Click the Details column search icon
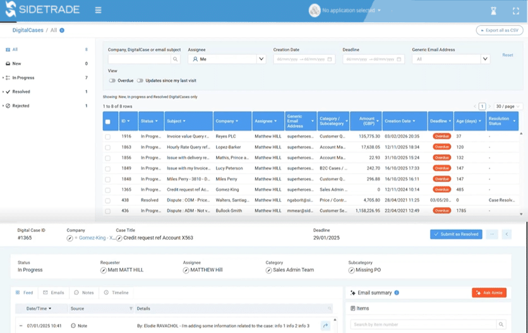This screenshot has width=528, height=333. tap(329, 309)
